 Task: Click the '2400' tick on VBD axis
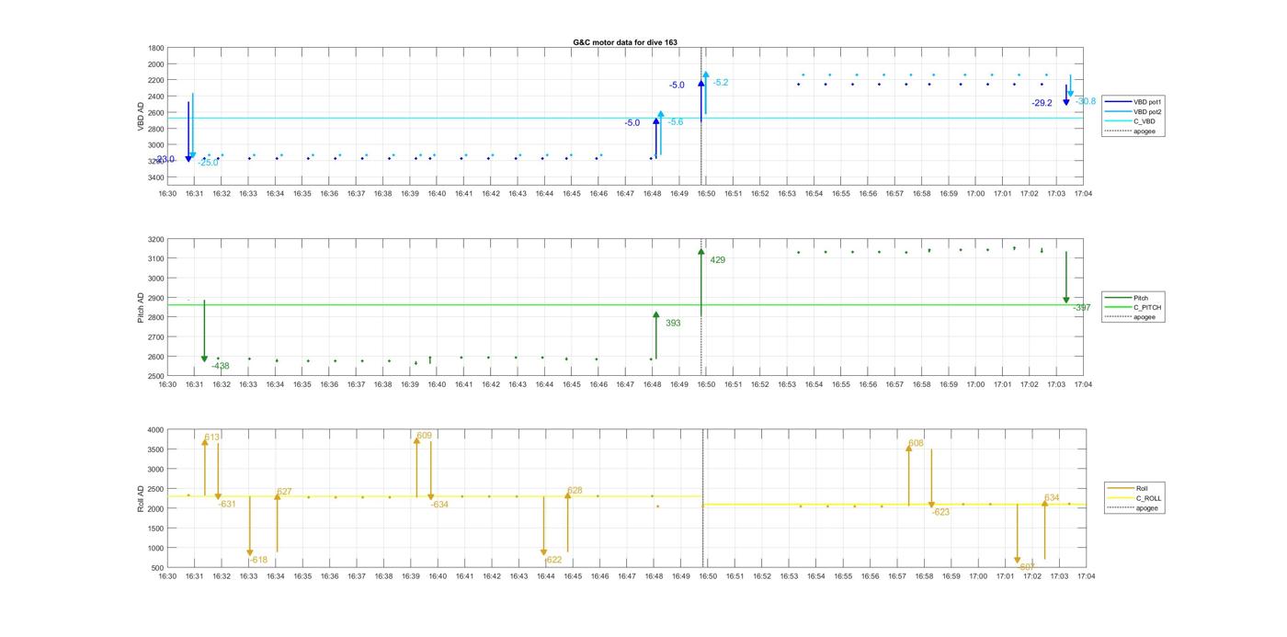point(156,97)
